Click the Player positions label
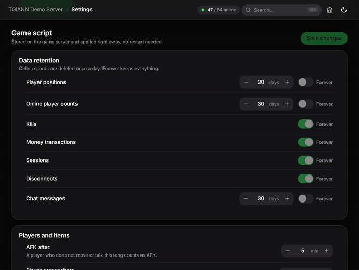 (46, 82)
